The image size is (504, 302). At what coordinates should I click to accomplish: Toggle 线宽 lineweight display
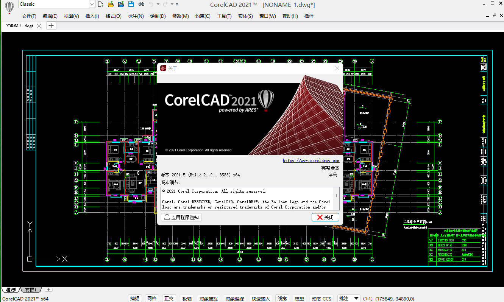pyautogui.click(x=282, y=298)
